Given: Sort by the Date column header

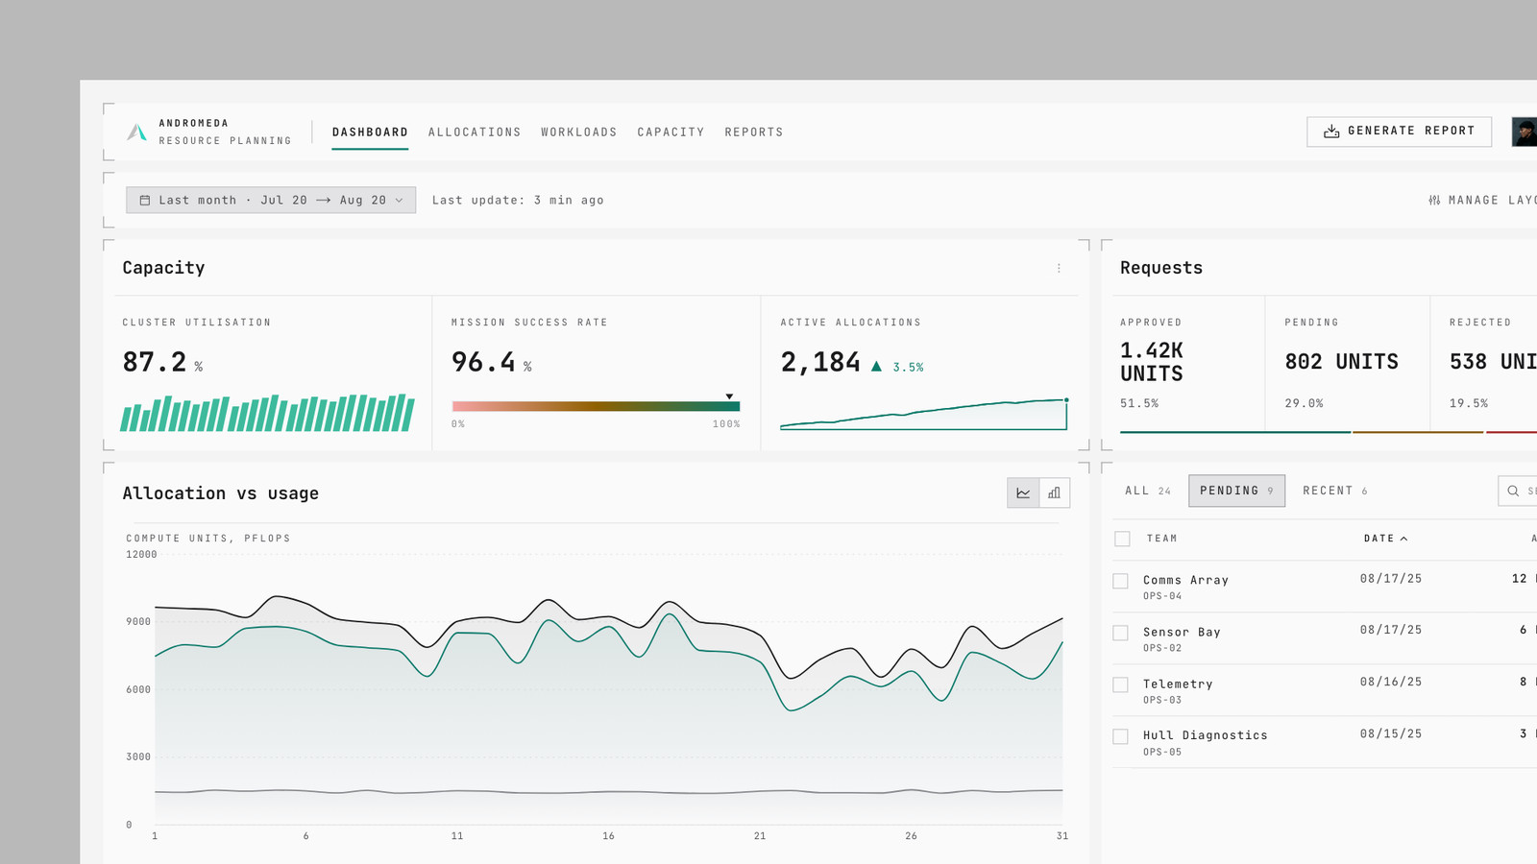Looking at the screenshot, I should pos(1385,539).
